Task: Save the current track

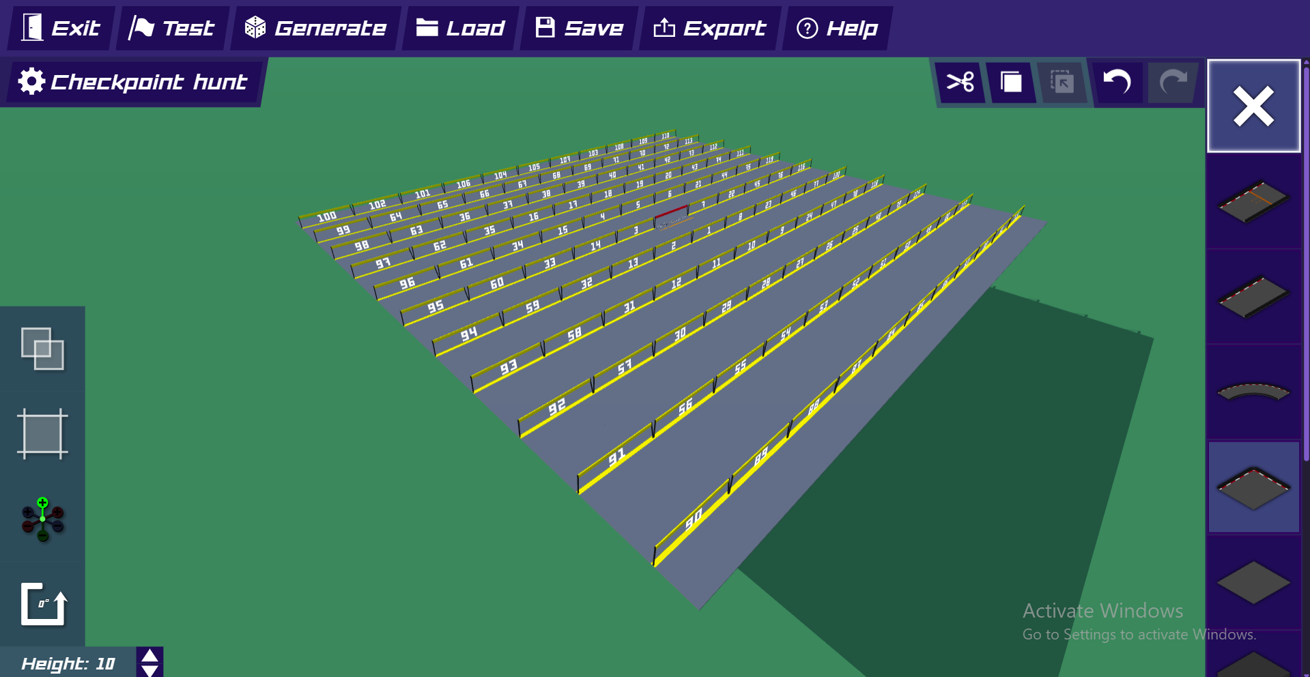Action: [580, 28]
